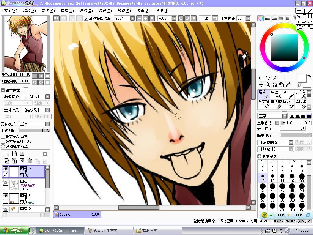Image resolution: width=313 pixels, height=235 pixels.
Task: Choose the magic wand tool
Action: tap(275, 78)
